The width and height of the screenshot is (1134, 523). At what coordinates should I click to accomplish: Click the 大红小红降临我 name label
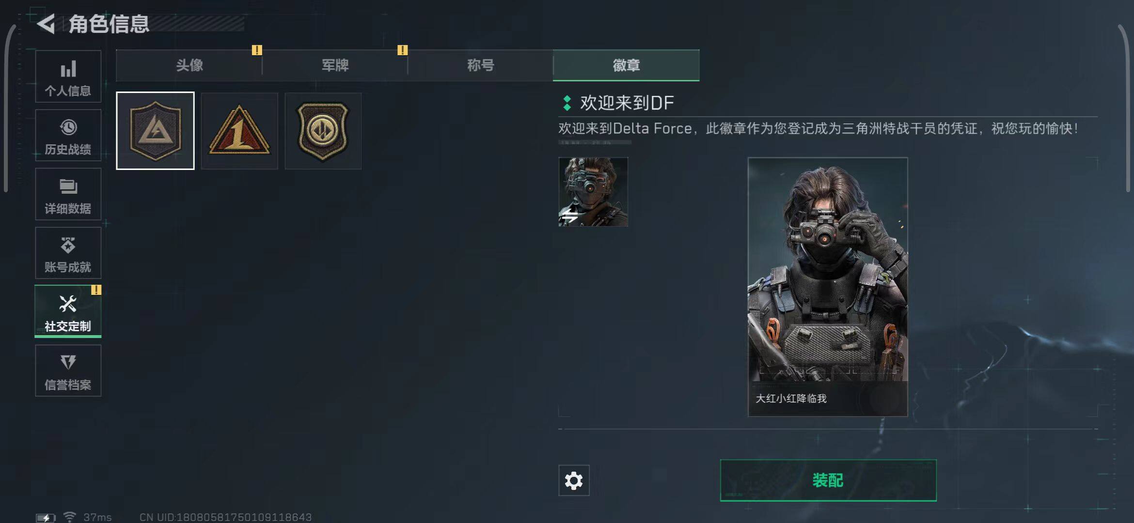point(791,399)
